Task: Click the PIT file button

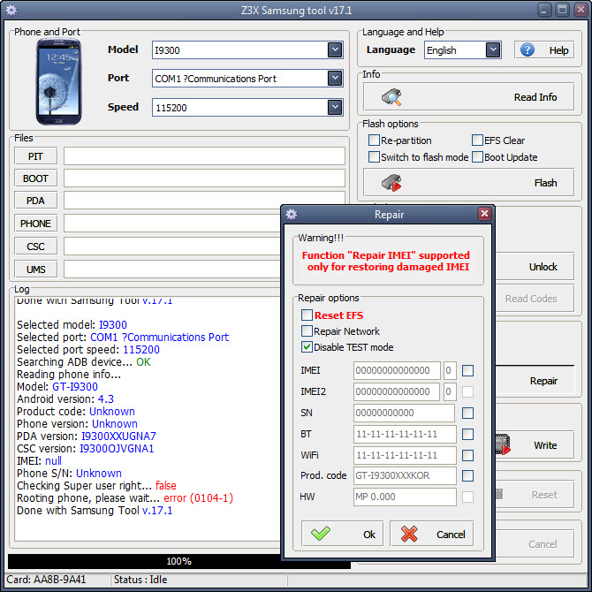Action: tap(36, 156)
